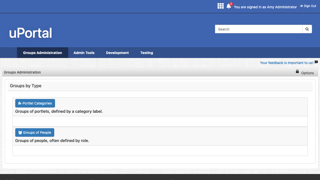Click 'Your feedback is important to us!' link

click(x=287, y=63)
